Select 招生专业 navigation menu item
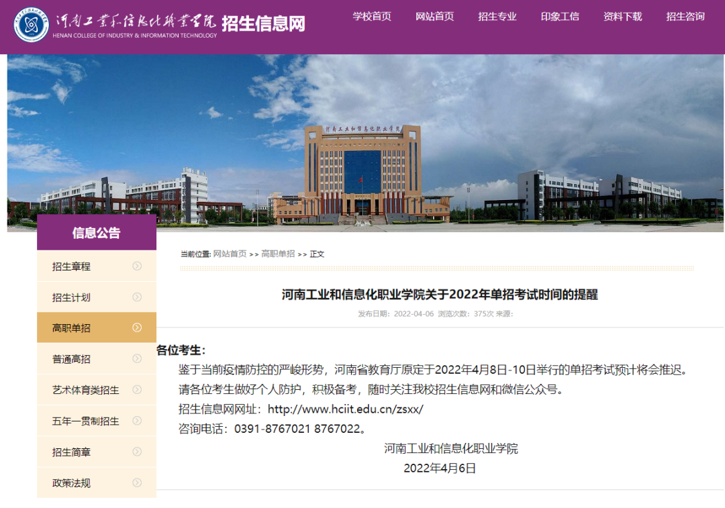This screenshot has width=725, height=508. (497, 16)
